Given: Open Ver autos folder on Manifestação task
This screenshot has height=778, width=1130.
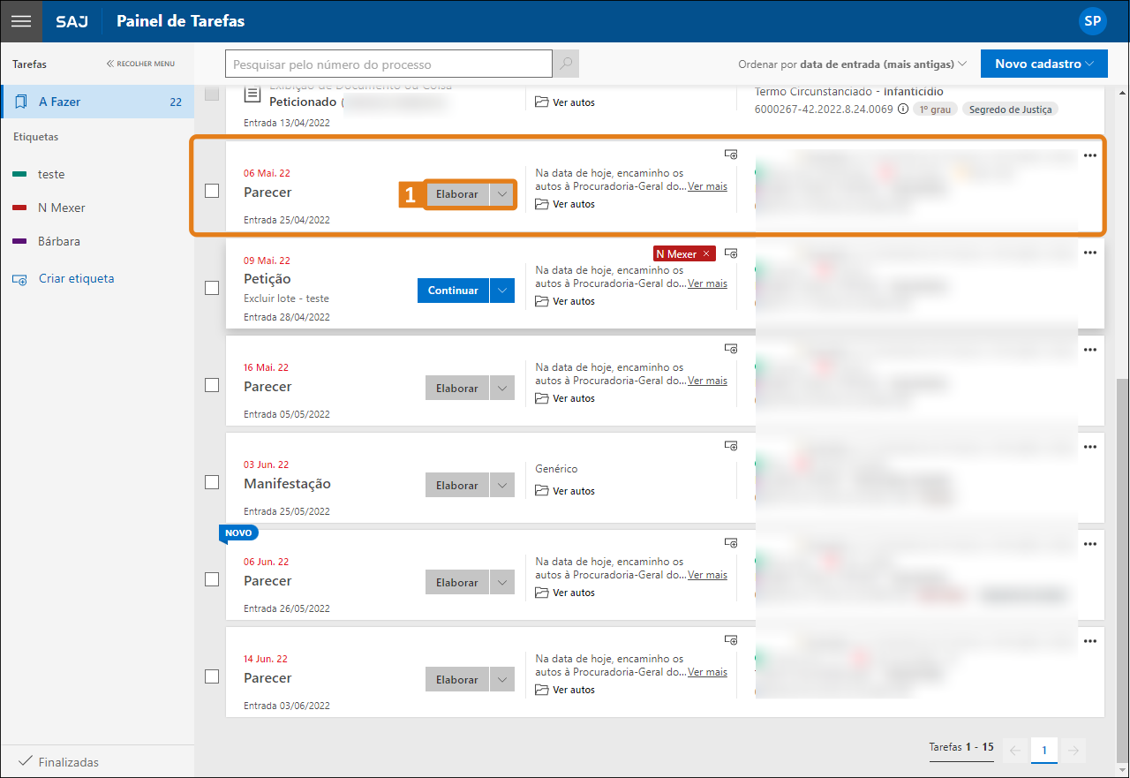Looking at the screenshot, I should pyautogui.click(x=565, y=491).
